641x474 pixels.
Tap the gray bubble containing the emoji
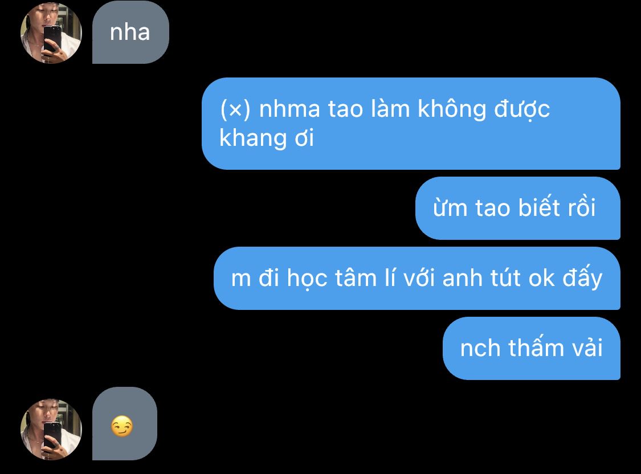click(x=125, y=424)
